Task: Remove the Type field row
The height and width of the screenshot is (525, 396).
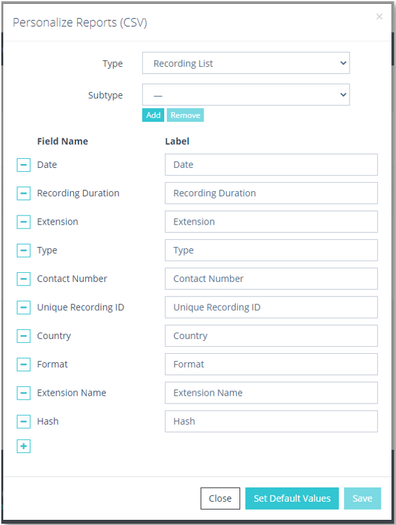Action: click(23, 250)
